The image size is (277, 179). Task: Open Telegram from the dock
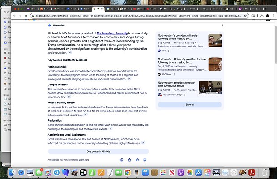click(x=56, y=172)
